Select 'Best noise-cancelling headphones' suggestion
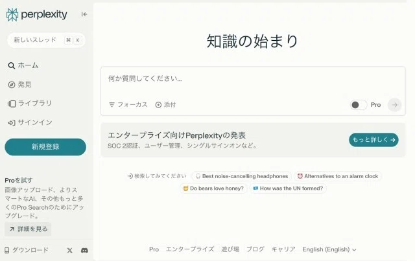 coord(242,176)
